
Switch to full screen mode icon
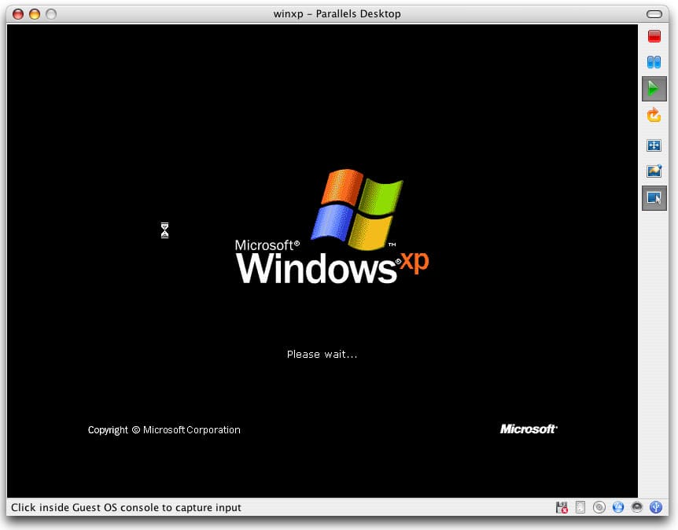[654, 145]
